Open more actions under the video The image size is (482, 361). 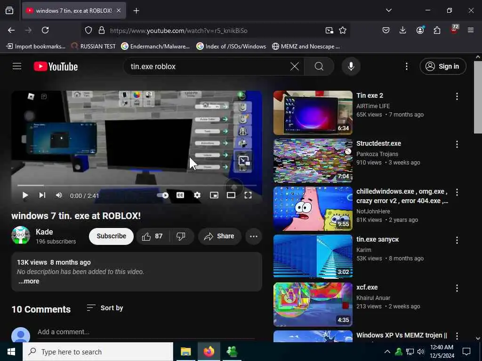point(254,236)
